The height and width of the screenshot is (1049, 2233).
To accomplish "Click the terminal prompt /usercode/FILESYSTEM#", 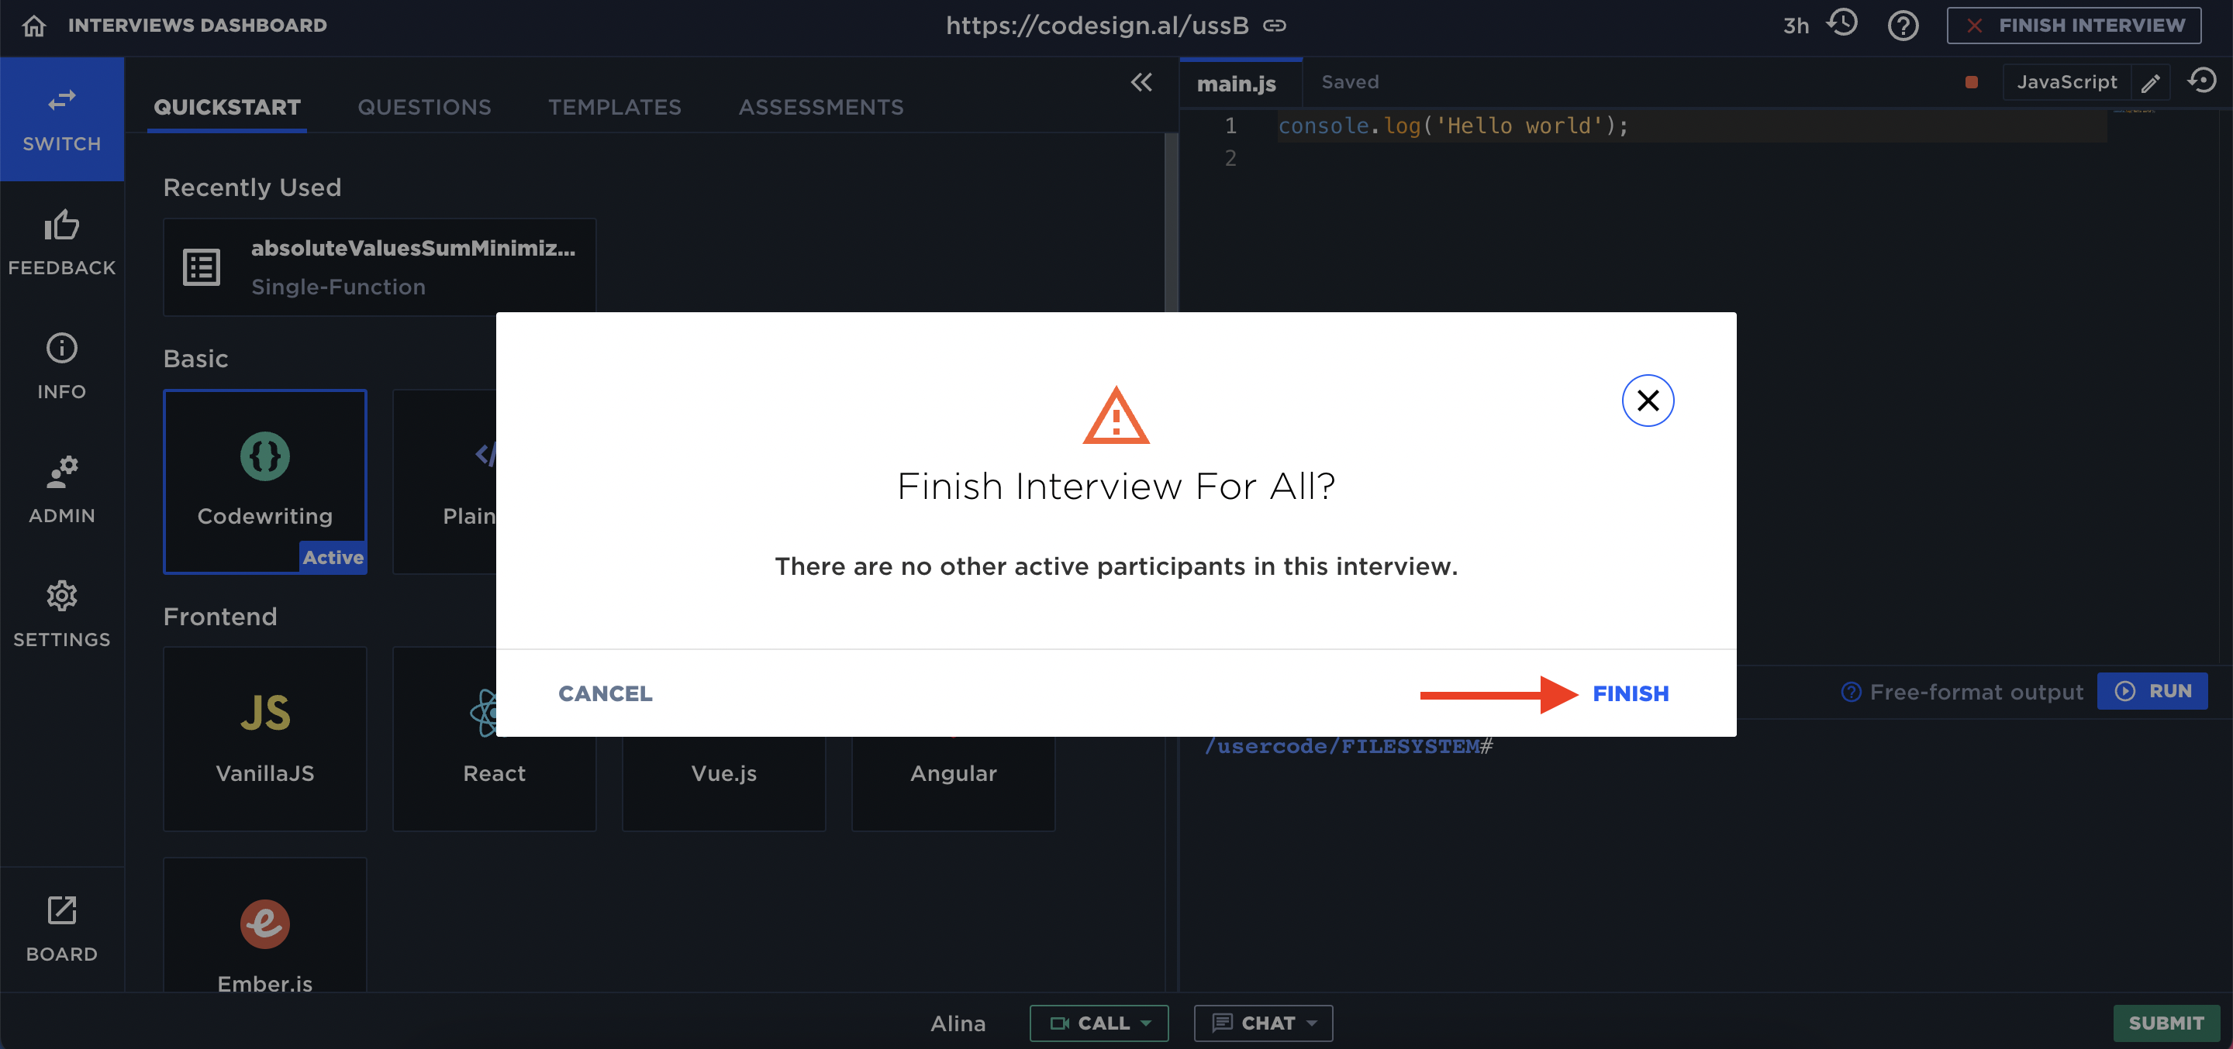I will pyautogui.click(x=1349, y=747).
